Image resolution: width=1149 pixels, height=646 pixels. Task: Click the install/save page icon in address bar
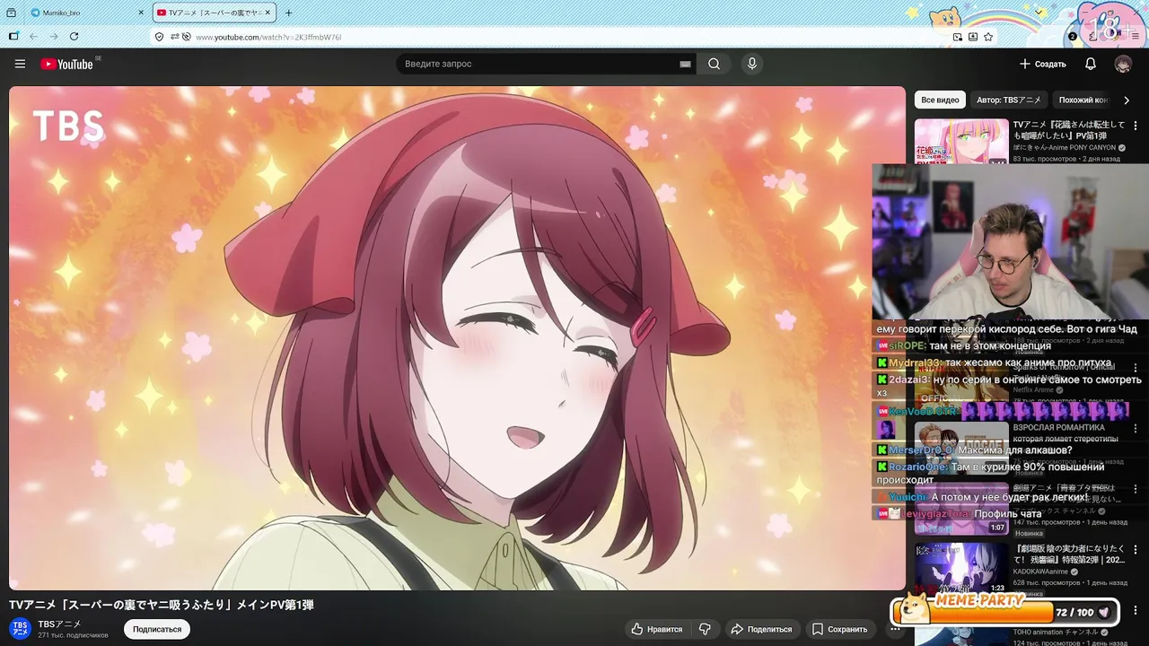pyautogui.click(x=972, y=37)
